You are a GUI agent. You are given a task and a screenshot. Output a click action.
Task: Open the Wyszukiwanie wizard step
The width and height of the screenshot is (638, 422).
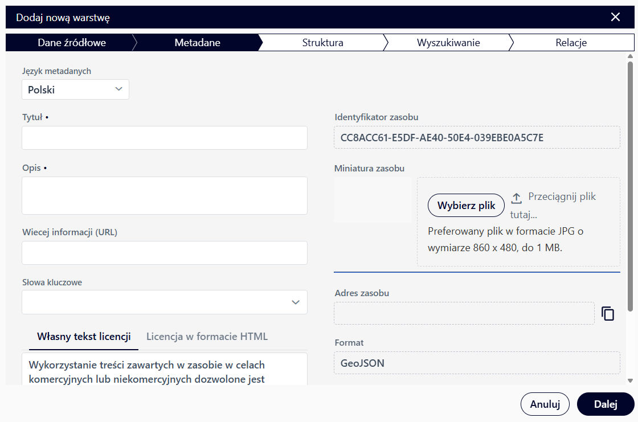pyautogui.click(x=449, y=42)
